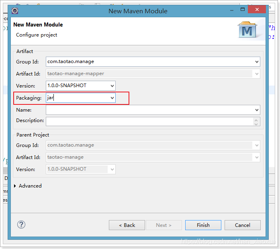The width and height of the screenshot is (280, 249).
Task: Click the < Back button
Action: coord(127,225)
